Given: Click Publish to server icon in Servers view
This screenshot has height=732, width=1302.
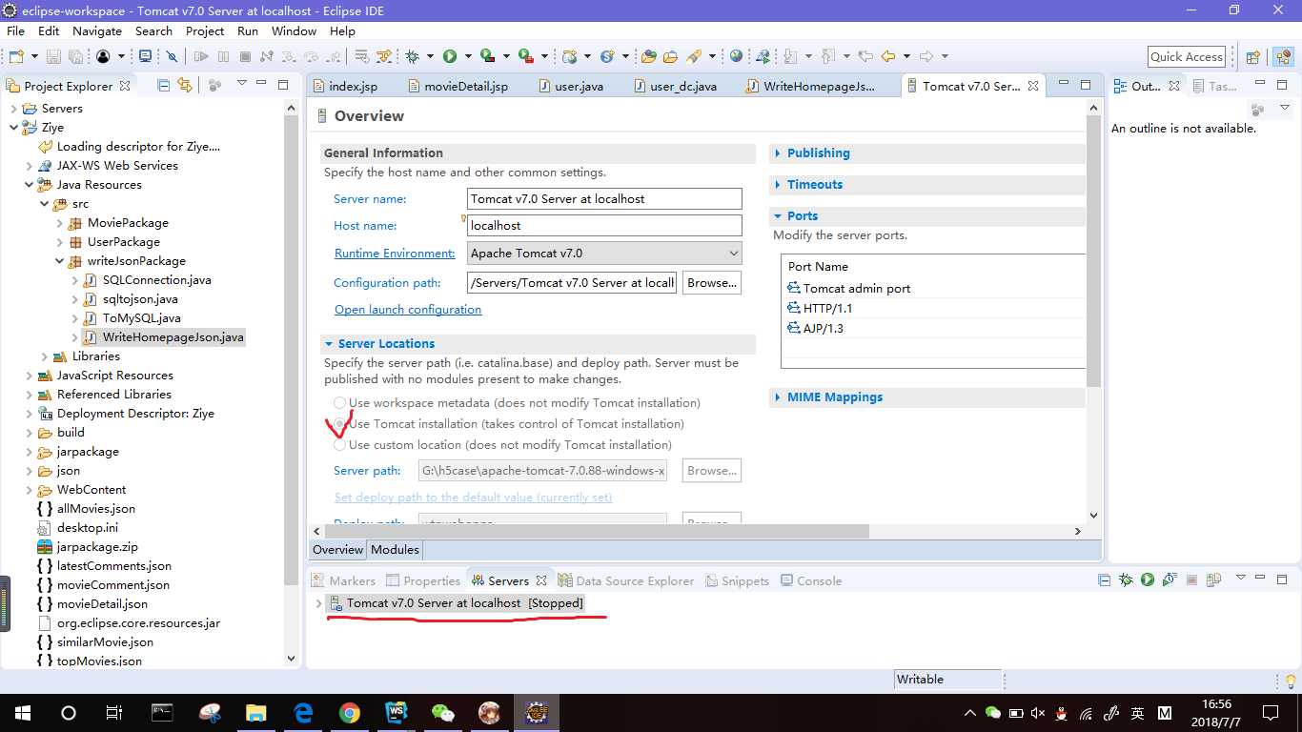Looking at the screenshot, I should [x=1213, y=579].
